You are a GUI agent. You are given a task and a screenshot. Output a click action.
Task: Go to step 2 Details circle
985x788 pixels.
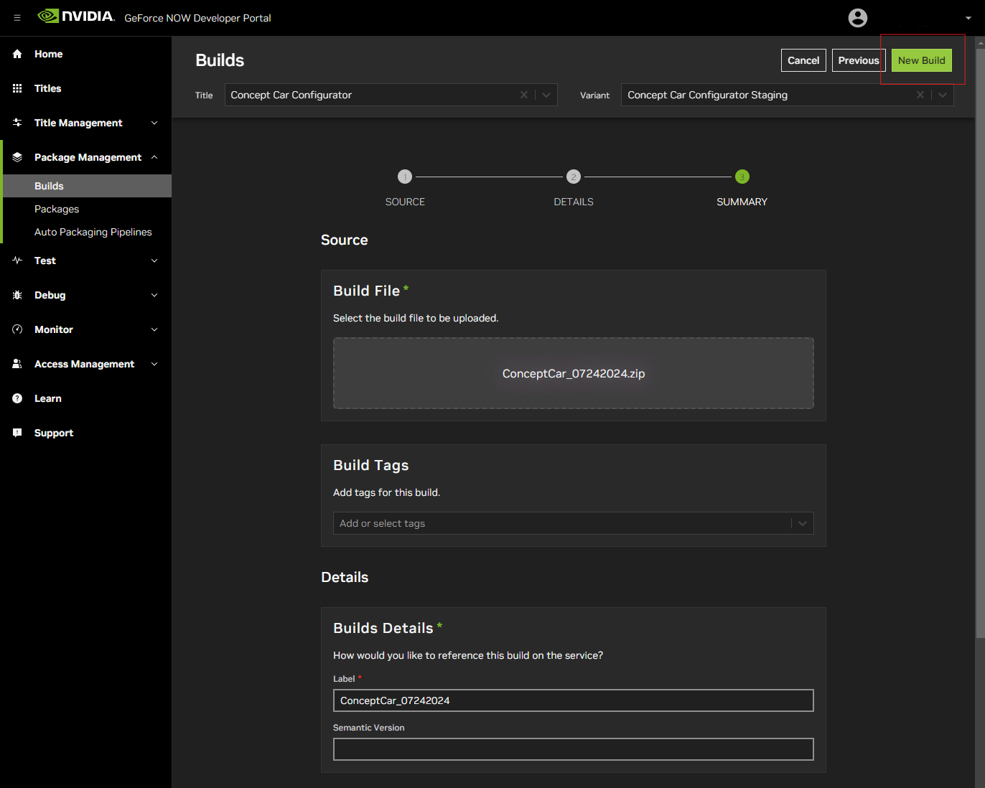coord(574,177)
